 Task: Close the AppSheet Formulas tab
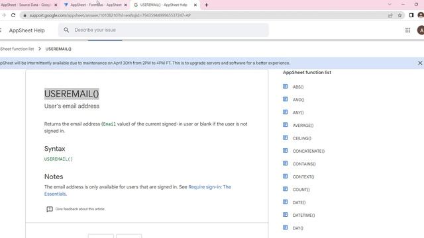click(x=125, y=5)
